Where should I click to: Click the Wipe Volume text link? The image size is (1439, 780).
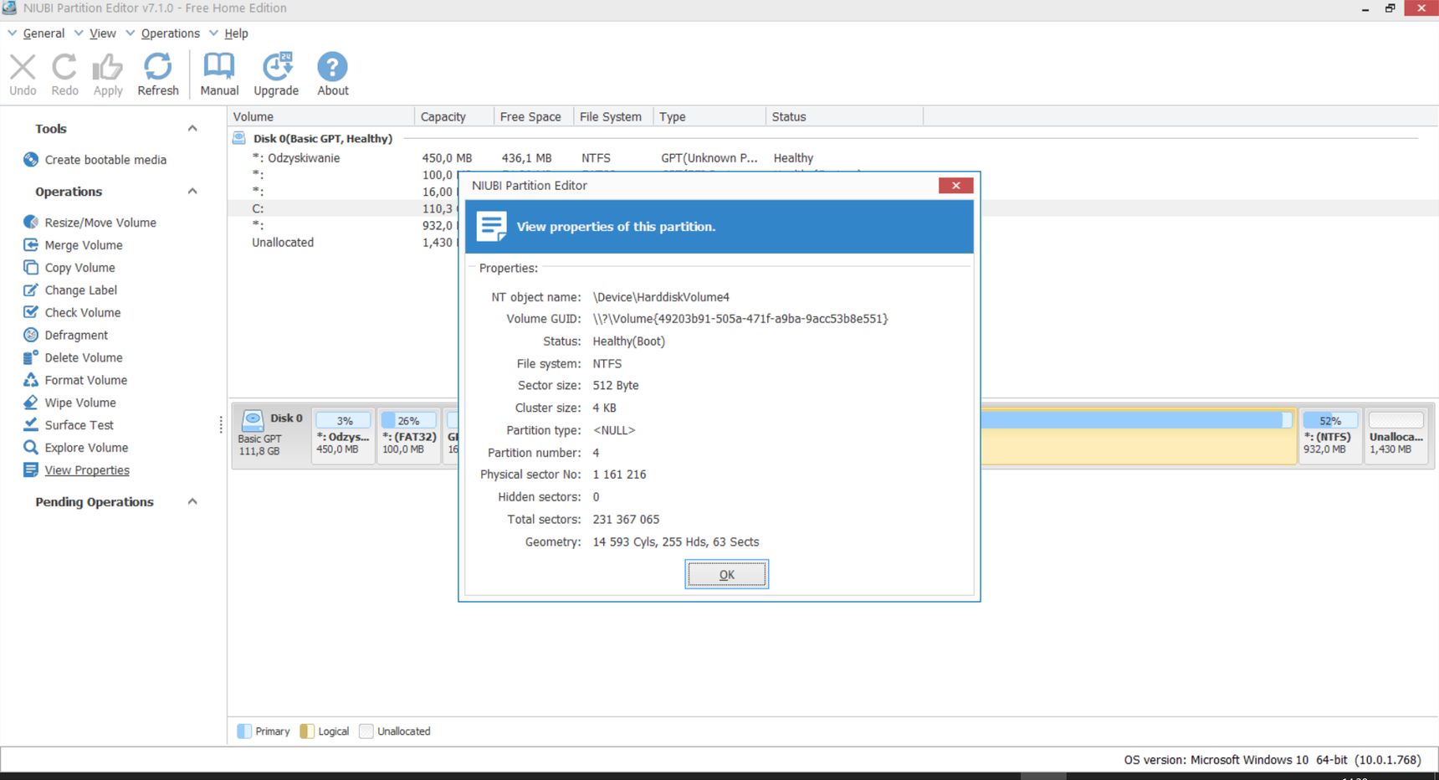[x=80, y=403]
